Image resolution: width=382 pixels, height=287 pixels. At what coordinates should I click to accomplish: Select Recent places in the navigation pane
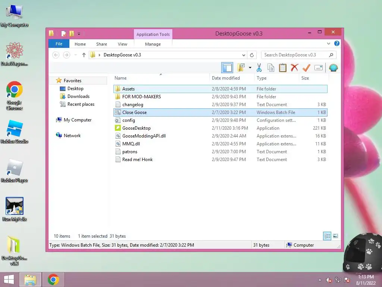tap(81, 104)
